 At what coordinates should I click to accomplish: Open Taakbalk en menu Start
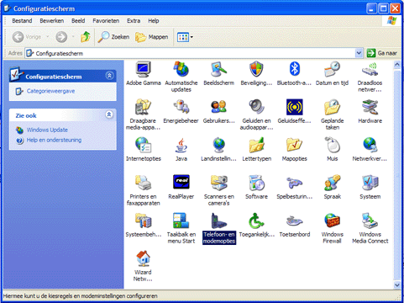click(181, 221)
